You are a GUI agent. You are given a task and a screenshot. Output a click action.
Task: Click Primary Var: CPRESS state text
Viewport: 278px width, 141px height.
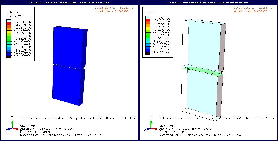pyautogui.click(x=173, y=132)
